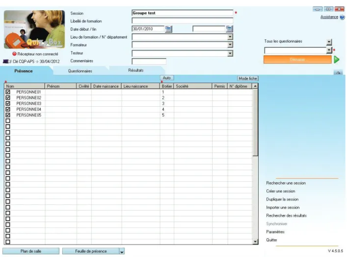Click Rechercher une session
Image resolution: width=347 pixels, height=257 pixels.
[x=286, y=183]
